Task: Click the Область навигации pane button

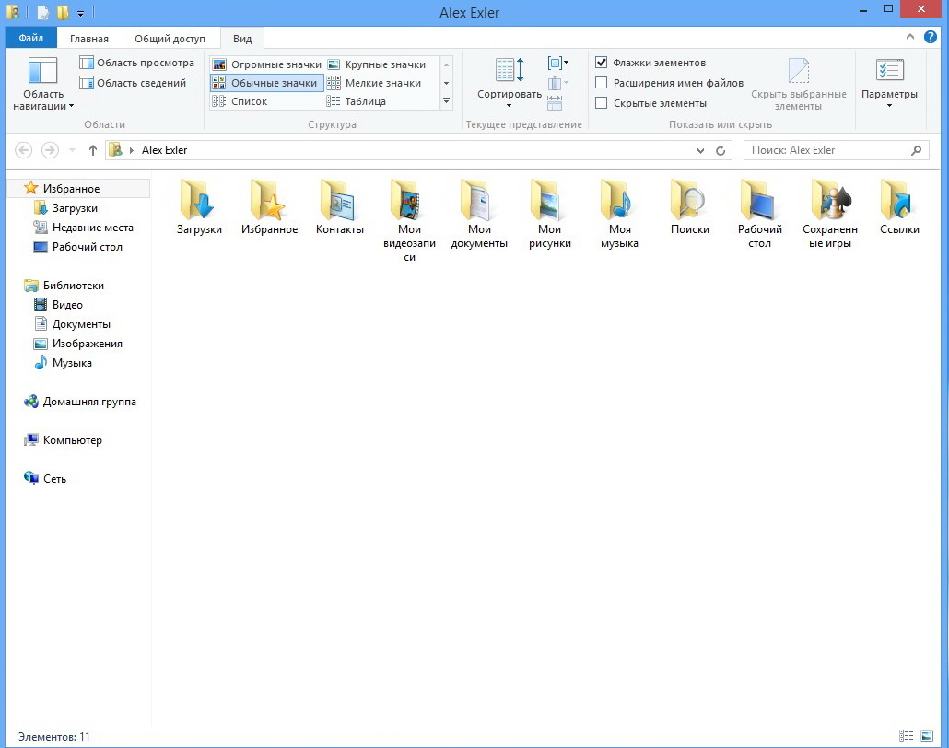Action: (x=43, y=83)
